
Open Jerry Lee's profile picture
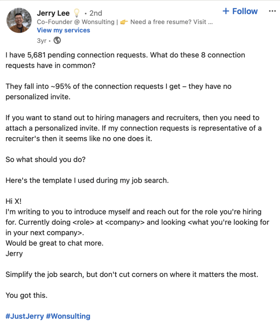(19, 20)
